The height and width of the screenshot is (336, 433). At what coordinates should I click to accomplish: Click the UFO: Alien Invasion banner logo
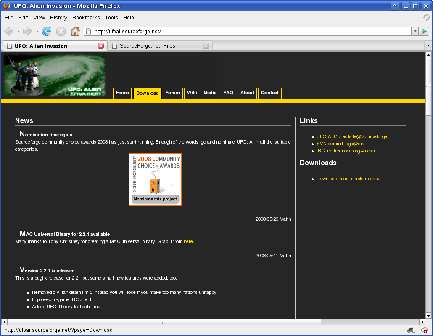pos(54,75)
